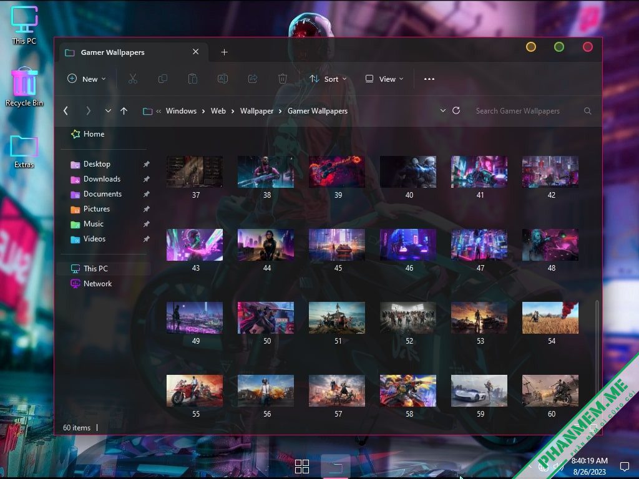Click the Share toolbar icon
The image size is (639, 479).
253,79
